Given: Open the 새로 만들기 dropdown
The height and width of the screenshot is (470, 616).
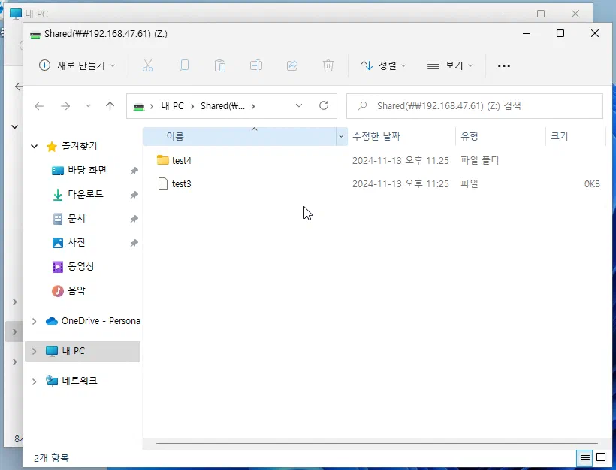Looking at the screenshot, I should coord(77,65).
